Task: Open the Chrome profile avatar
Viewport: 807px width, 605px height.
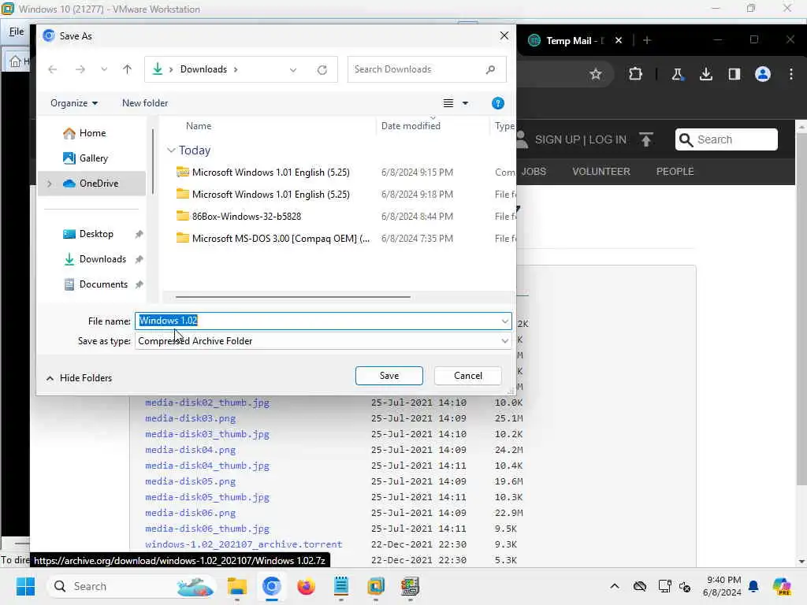Action: (x=763, y=75)
